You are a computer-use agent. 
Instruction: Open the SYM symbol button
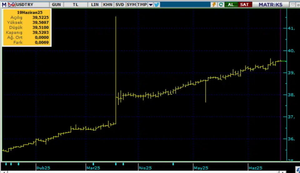click(131, 4)
